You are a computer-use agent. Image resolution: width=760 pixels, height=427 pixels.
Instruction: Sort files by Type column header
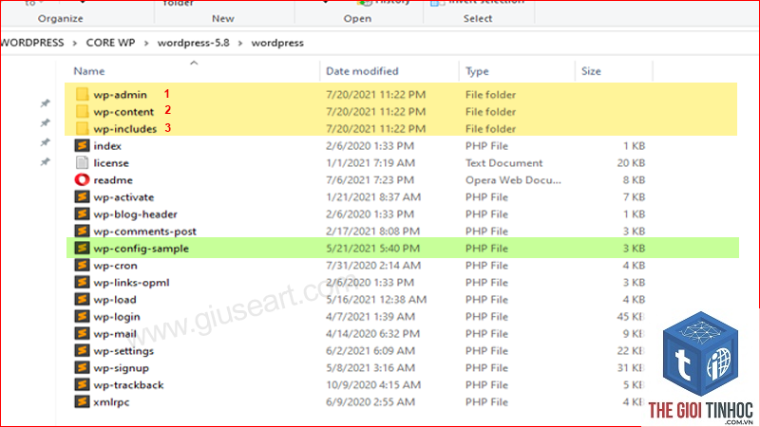click(478, 71)
